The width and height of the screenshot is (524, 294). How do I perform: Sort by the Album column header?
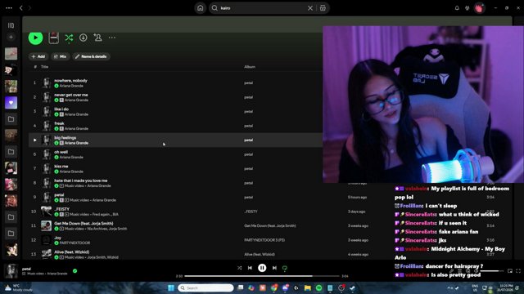coord(250,67)
